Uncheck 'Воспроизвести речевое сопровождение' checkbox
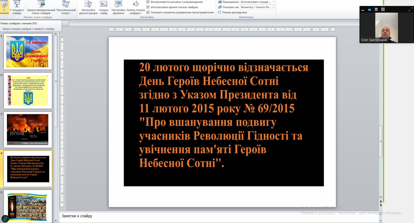 pyautogui.click(x=148, y=2)
